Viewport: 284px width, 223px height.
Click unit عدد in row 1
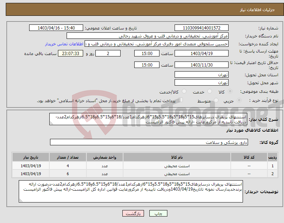pyautogui.click(x=105, y=166)
